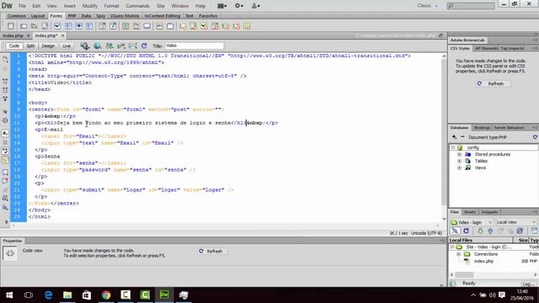Insert a Spry Validation Radio Group

pos(247,26)
